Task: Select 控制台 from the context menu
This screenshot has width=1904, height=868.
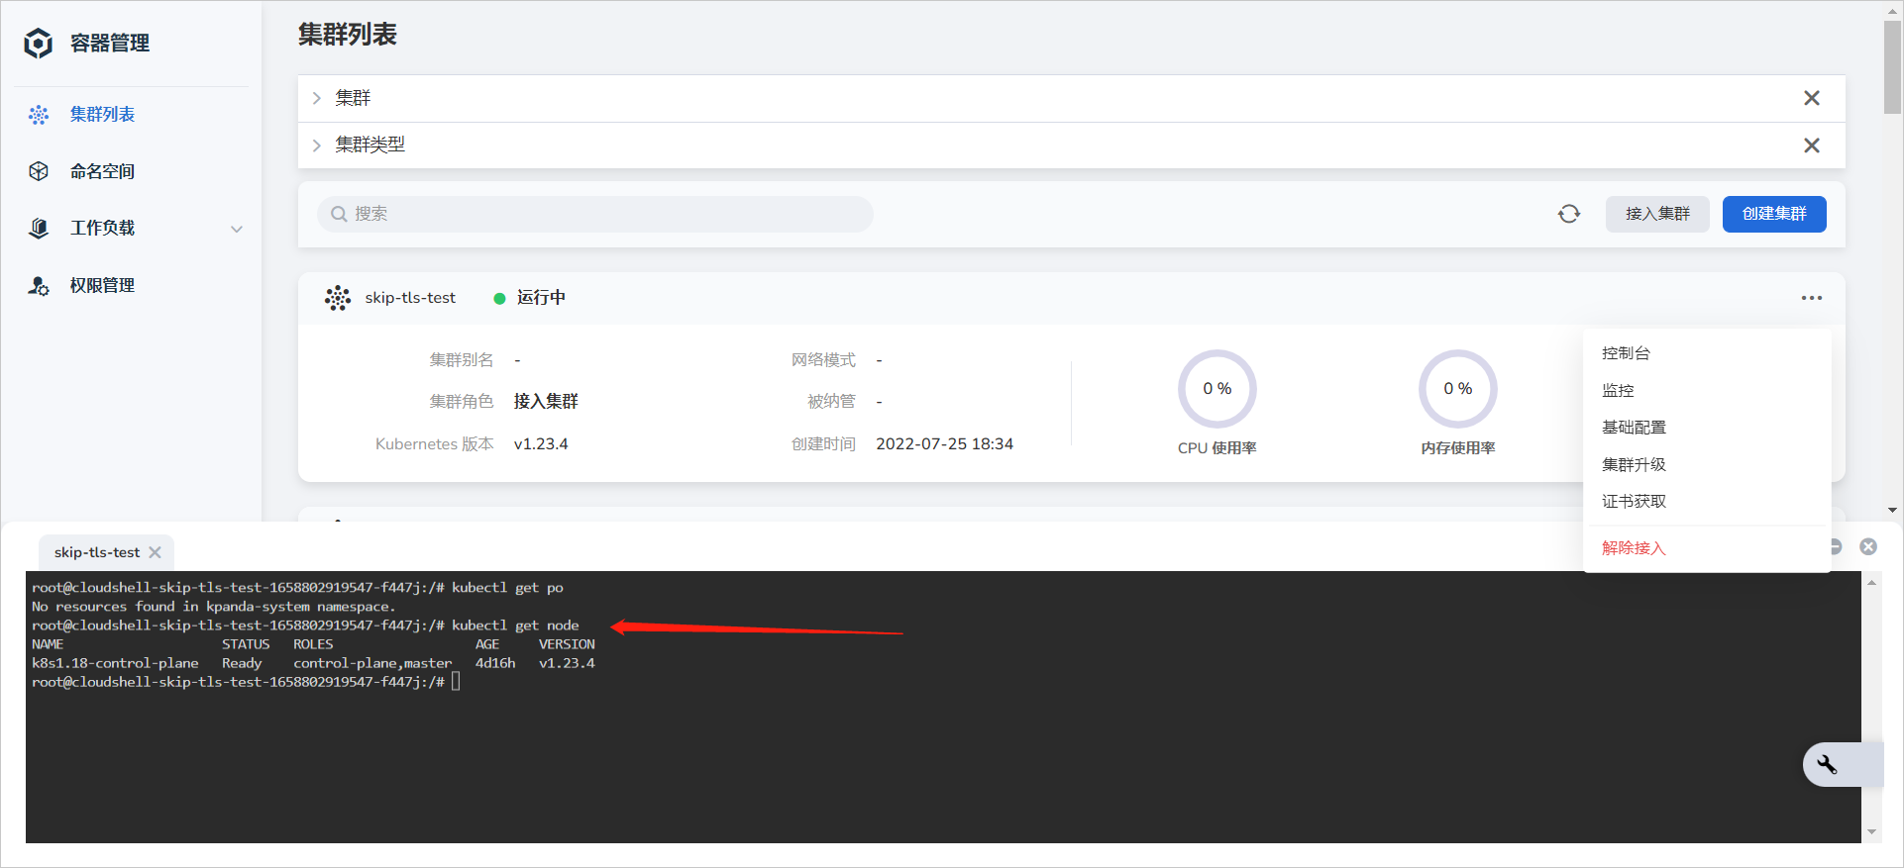Action: tap(1707, 353)
